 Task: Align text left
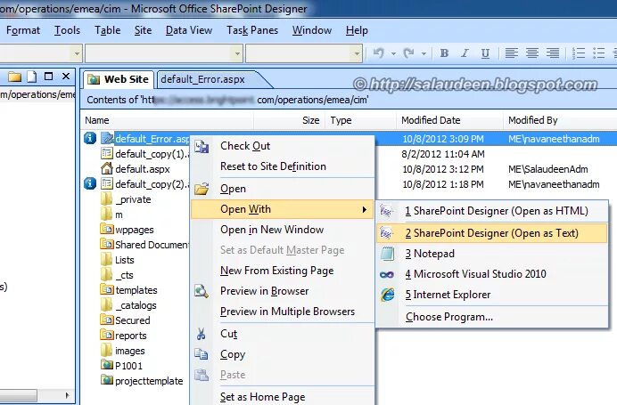511,53
